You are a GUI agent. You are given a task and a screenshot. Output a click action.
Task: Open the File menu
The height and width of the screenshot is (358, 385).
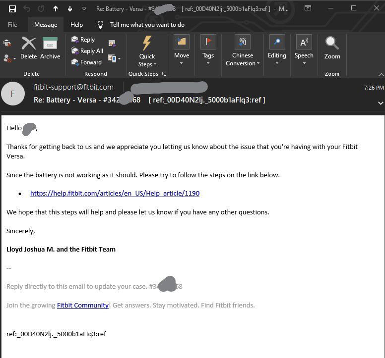(x=12, y=25)
